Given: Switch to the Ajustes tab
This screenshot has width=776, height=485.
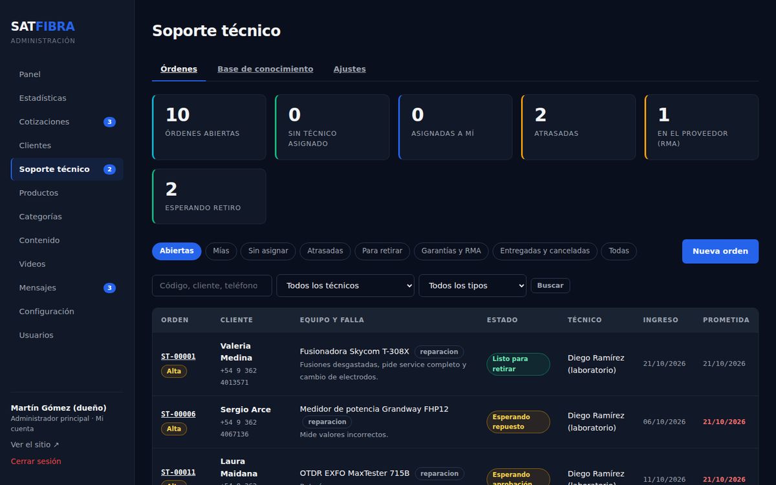Looking at the screenshot, I should click(350, 69).
